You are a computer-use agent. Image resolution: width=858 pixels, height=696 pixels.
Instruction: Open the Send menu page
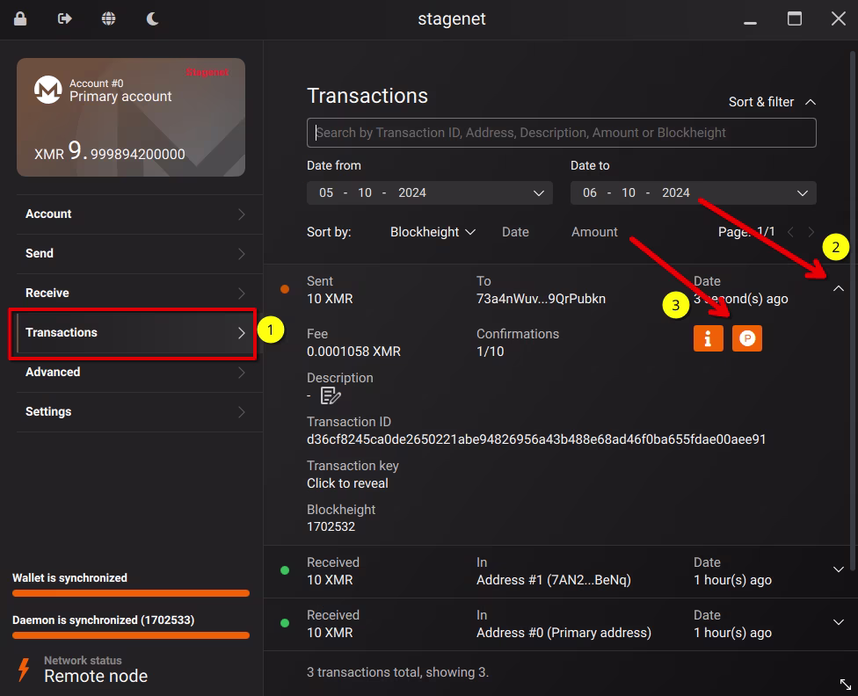[132, 253]
